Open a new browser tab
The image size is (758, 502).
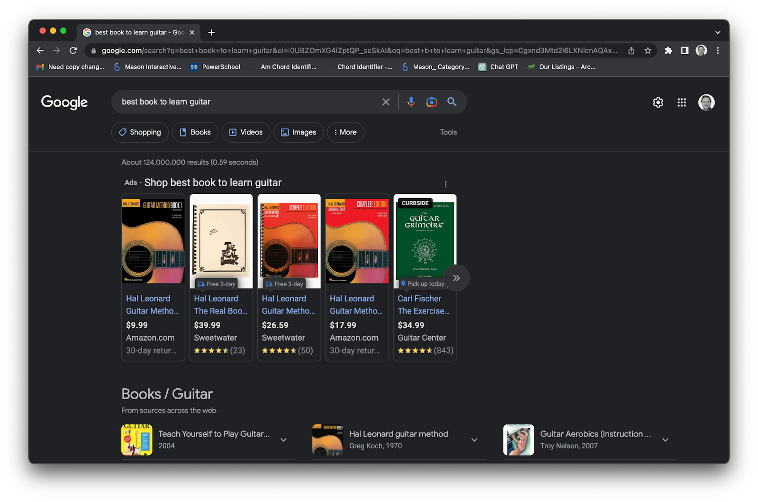tap(211, 32)
